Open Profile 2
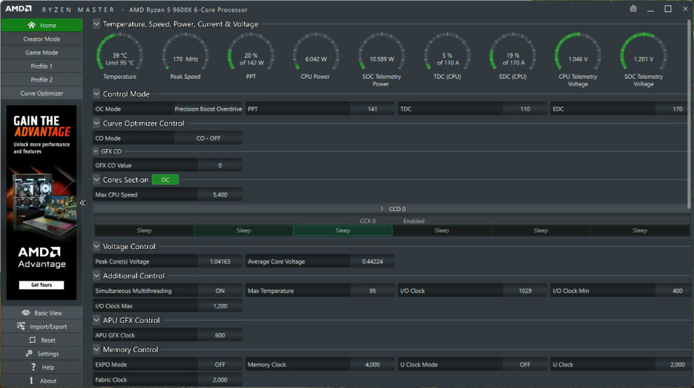 tap(41, 80)
